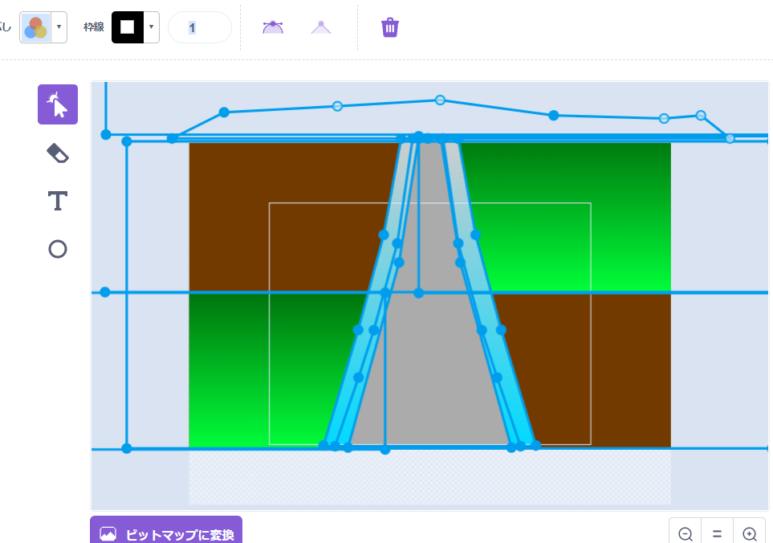This screenshot has height=543, width=773.
Task: Click the Pointed corner icon
Action: (321, 27)
